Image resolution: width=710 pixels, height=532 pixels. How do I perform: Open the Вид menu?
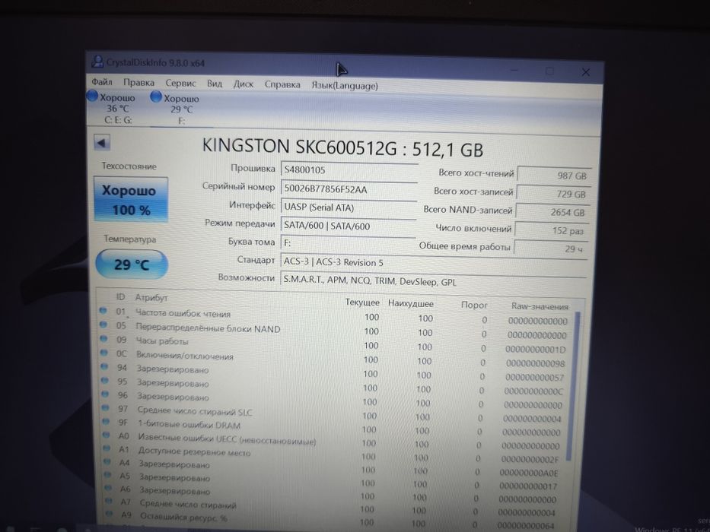(214, 84)
